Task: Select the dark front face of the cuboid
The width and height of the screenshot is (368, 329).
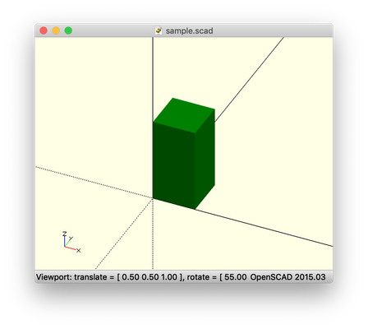Action: coord(174,165)
